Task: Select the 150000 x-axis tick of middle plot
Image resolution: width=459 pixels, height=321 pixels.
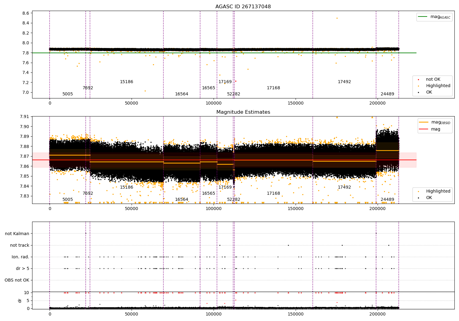Action: pos(296,209)
